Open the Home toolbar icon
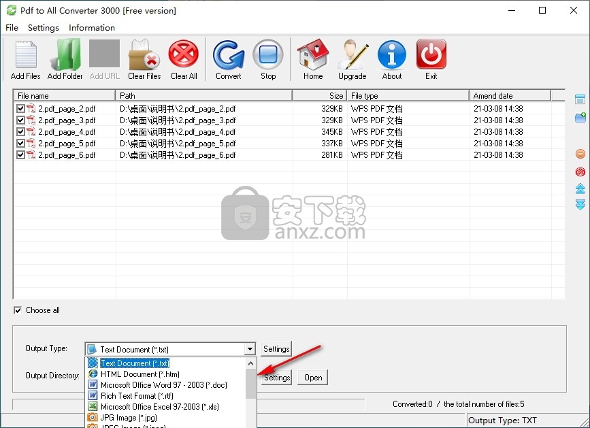590x428 pixels. (x=313, y=55)
